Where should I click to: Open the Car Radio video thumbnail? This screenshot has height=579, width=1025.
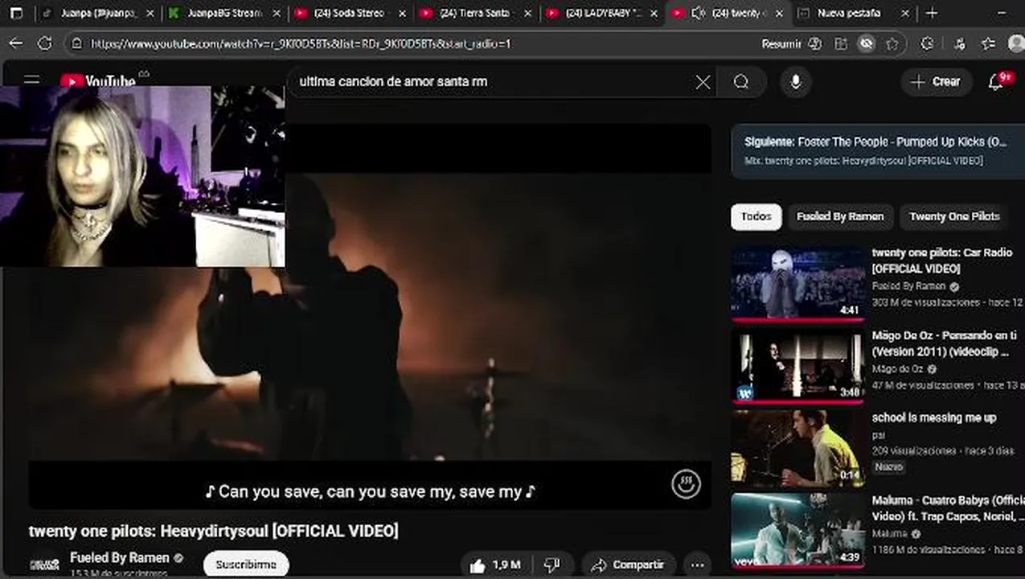[x=797, y=282]
